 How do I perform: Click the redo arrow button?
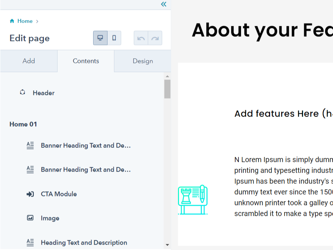155,38
